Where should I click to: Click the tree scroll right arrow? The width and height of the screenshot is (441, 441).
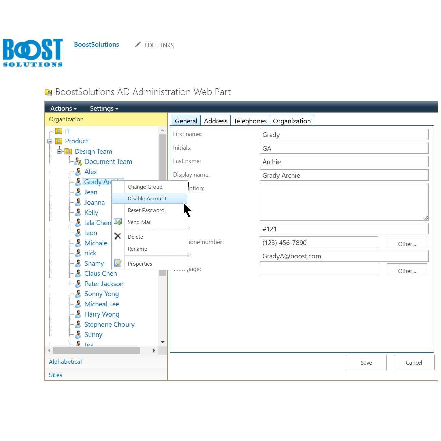point(154,350)
